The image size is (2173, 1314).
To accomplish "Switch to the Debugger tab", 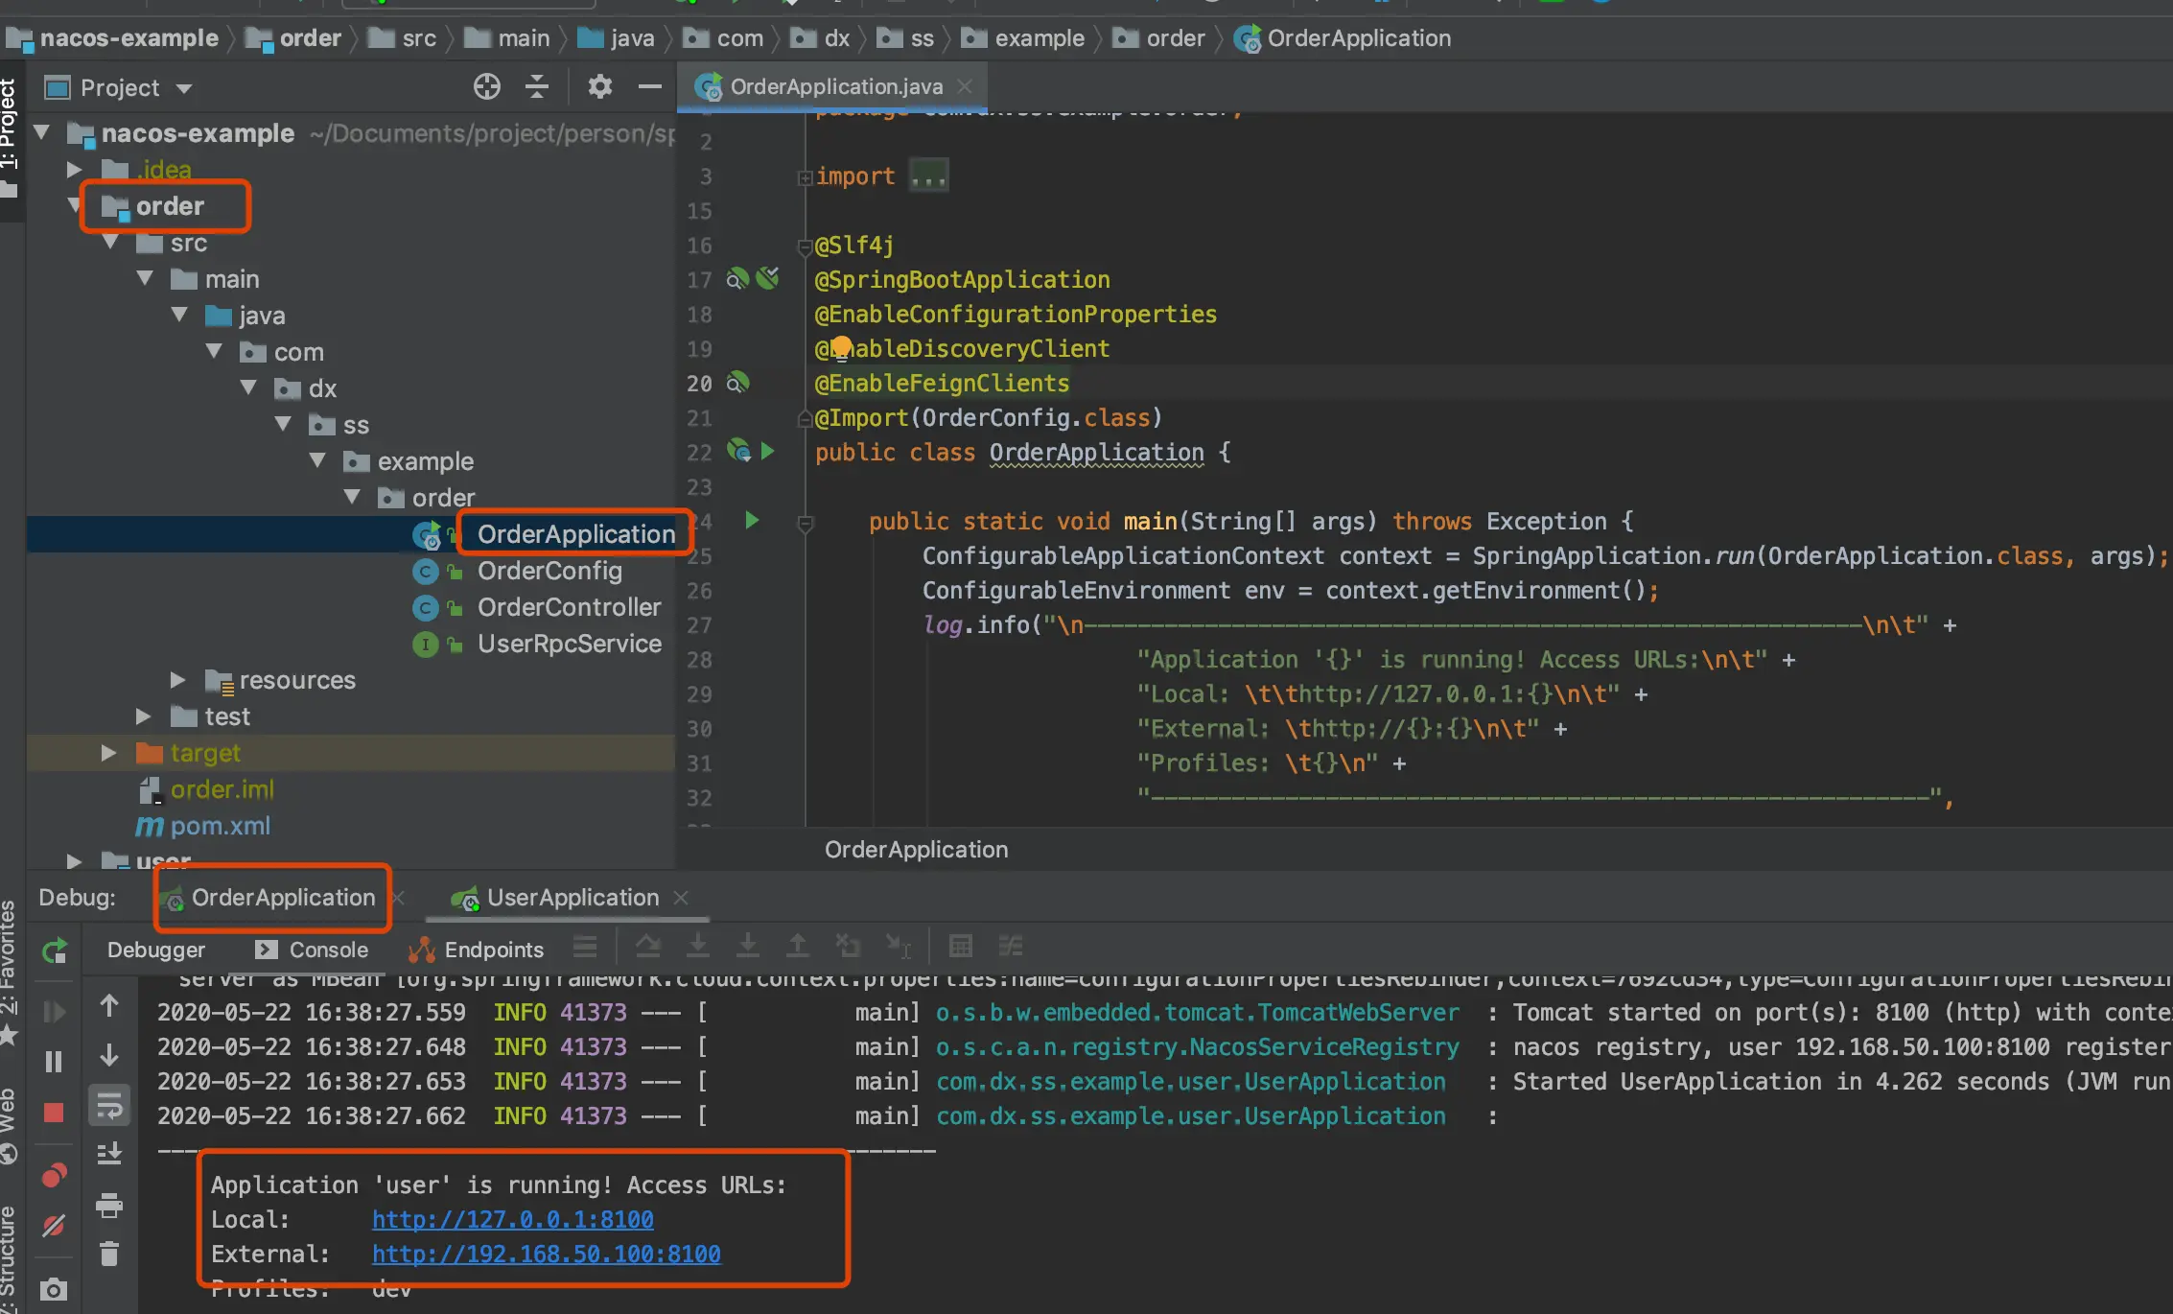I will tap(155, 950).
